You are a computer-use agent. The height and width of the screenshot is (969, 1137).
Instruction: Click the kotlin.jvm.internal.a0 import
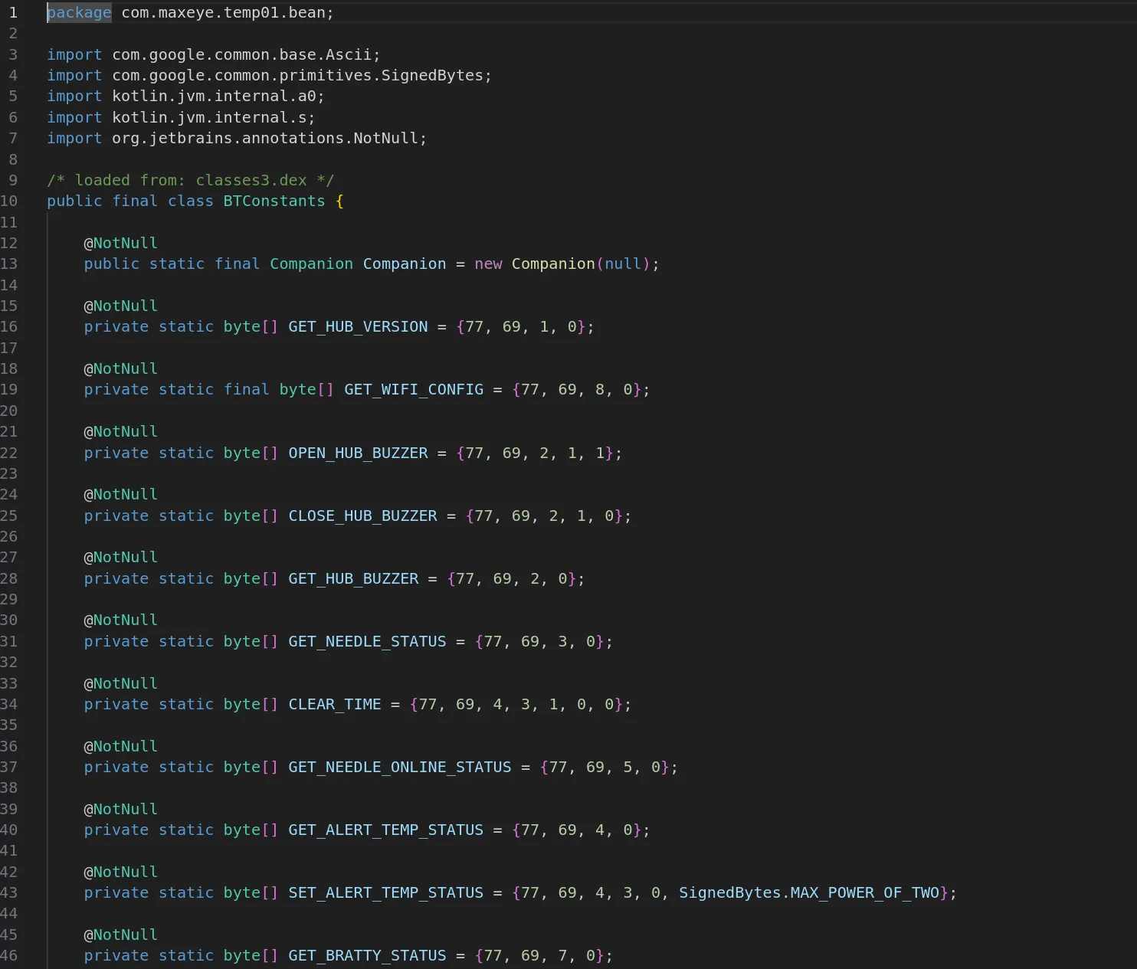(x=214, y=96)
